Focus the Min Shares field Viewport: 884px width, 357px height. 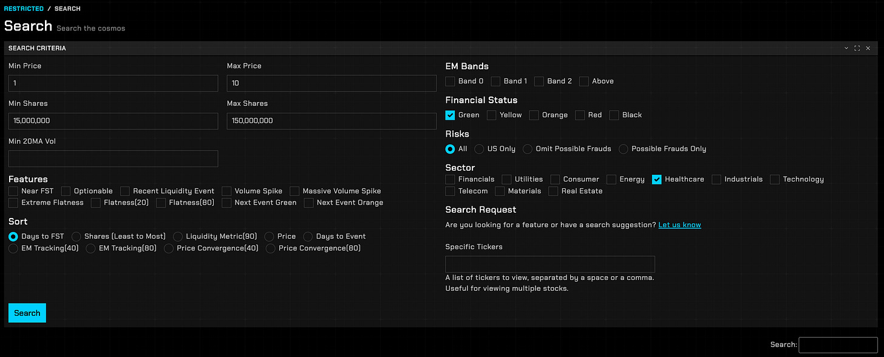coord(113,121)
